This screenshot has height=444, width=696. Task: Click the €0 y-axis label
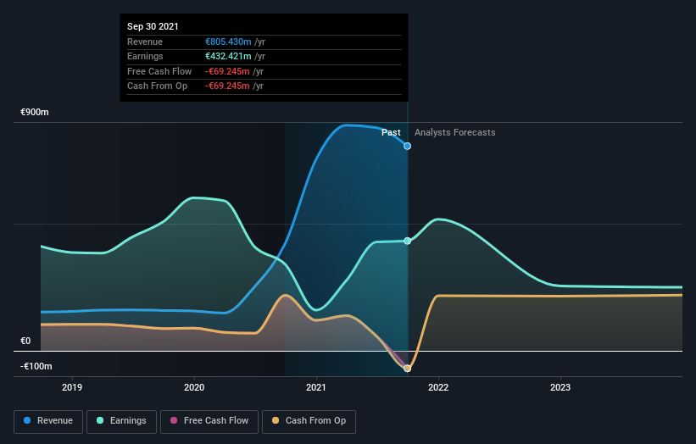click(25, 341)
